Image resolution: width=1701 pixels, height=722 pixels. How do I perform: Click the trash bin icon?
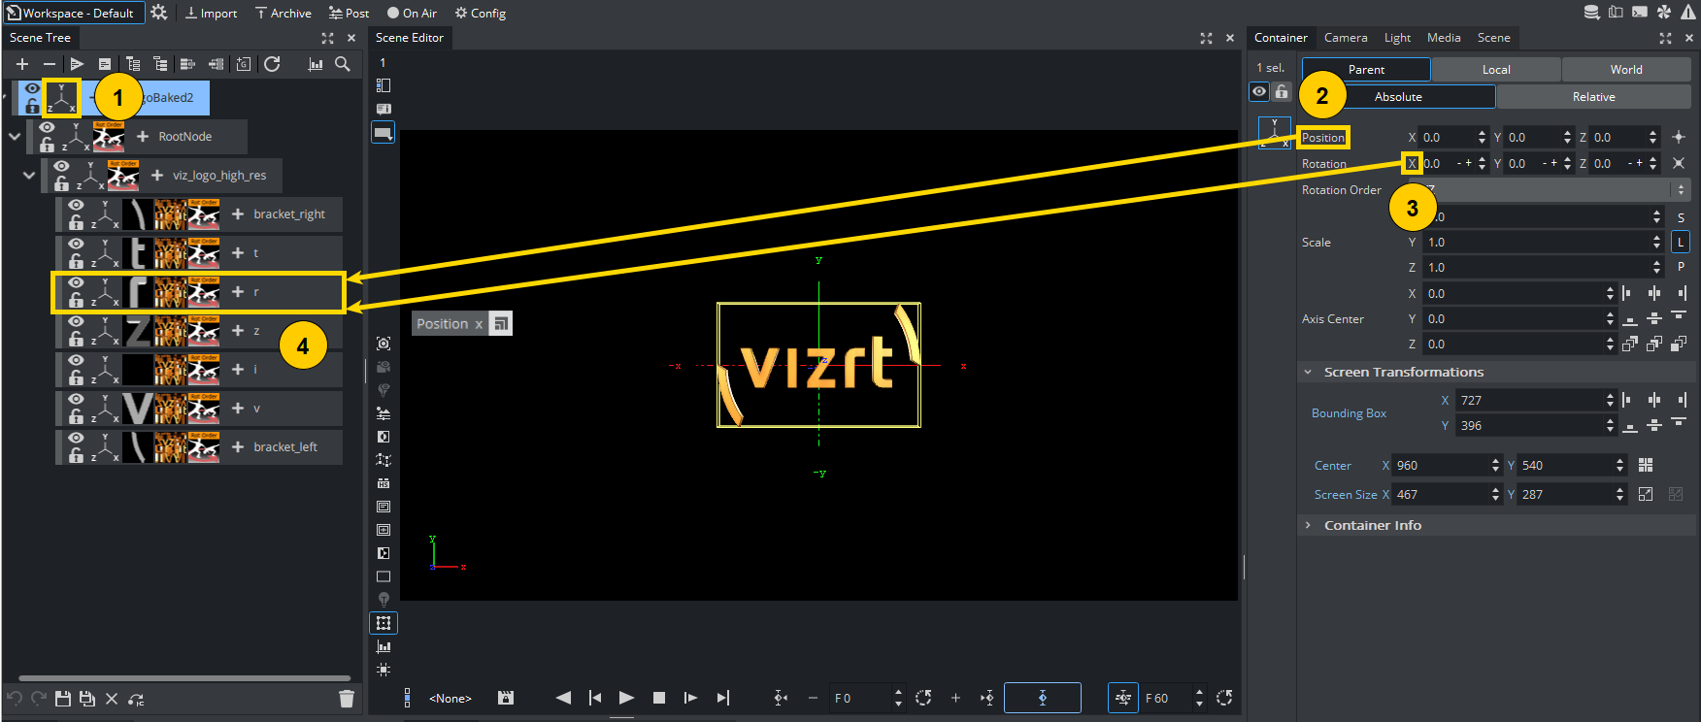347,699
